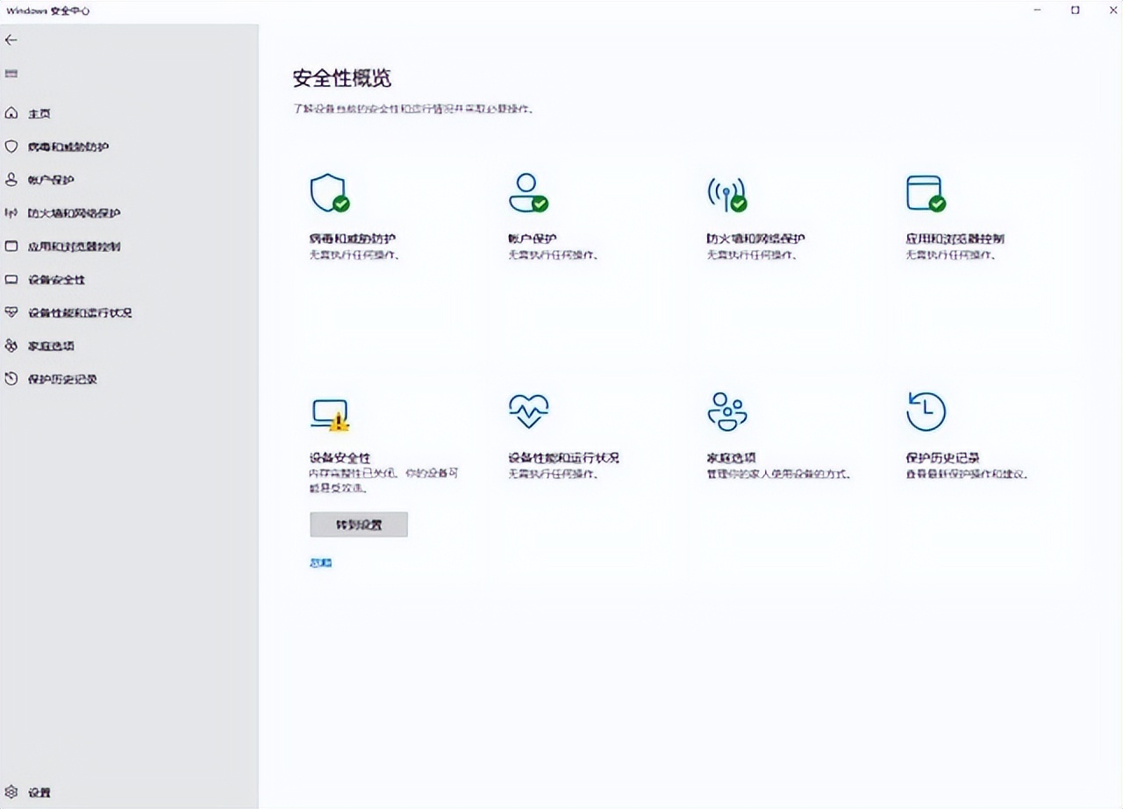This screenshot has width=1123, height=809.
Task: Select 设备性能和运行状况 in the sidebar
Action: coord(129,312)
